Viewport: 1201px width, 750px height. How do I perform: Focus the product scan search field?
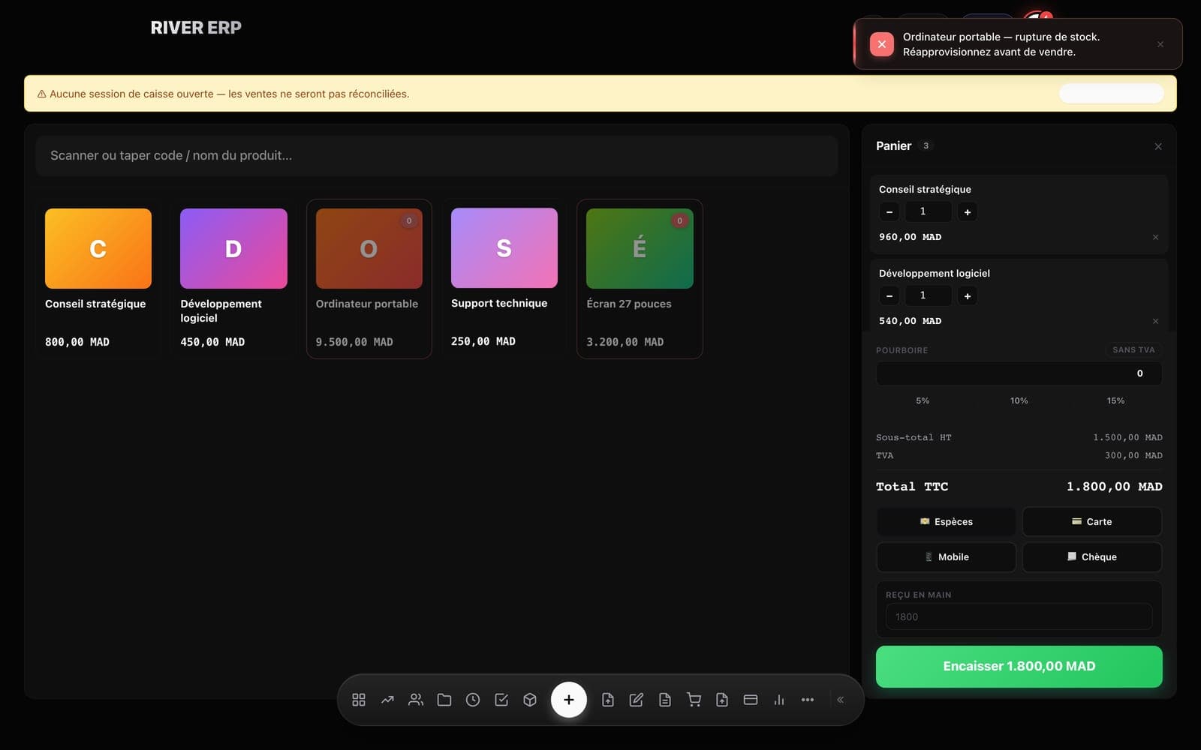click(437, 155)
